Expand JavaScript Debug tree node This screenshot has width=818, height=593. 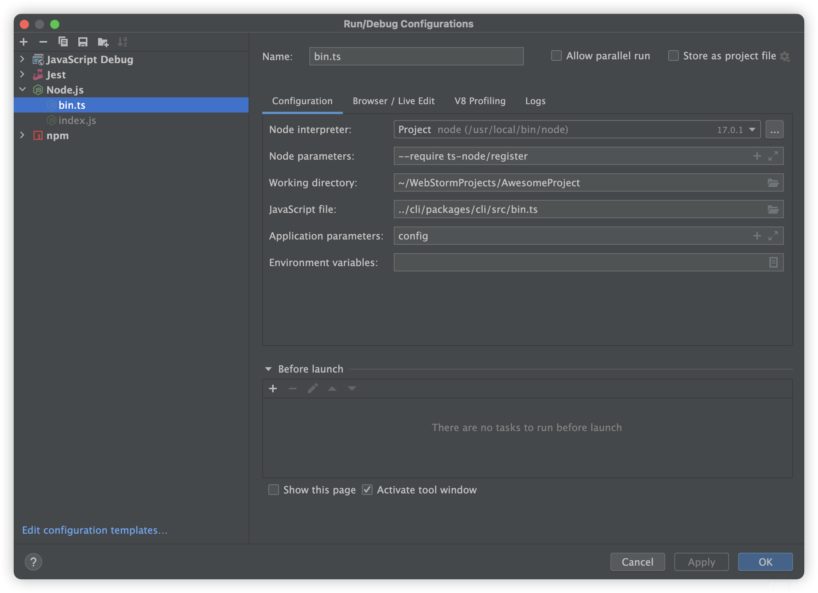22,59
